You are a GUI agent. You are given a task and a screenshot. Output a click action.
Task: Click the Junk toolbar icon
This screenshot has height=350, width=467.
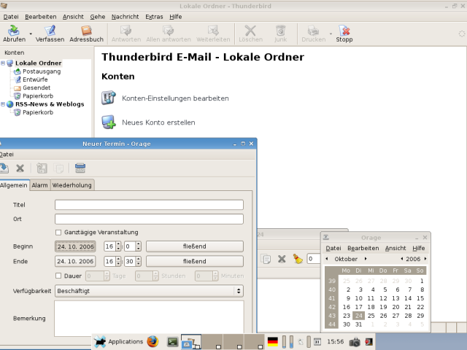click(280, 31)
